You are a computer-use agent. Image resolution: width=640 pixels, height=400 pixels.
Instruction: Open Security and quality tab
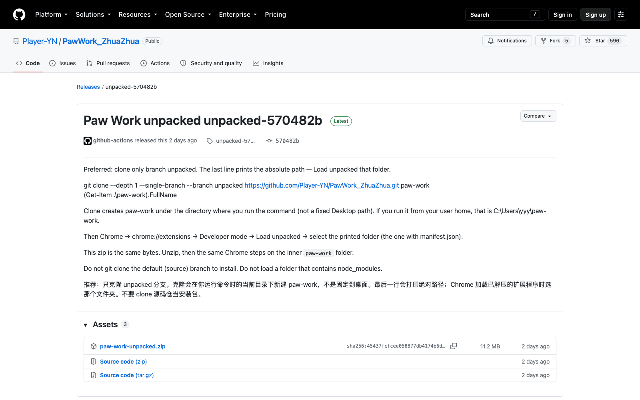[x=211, y=63]
